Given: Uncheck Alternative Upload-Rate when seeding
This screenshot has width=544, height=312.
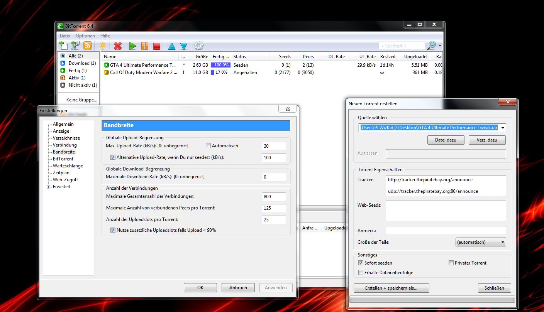Looking at the screenshot, I should 113,157.
